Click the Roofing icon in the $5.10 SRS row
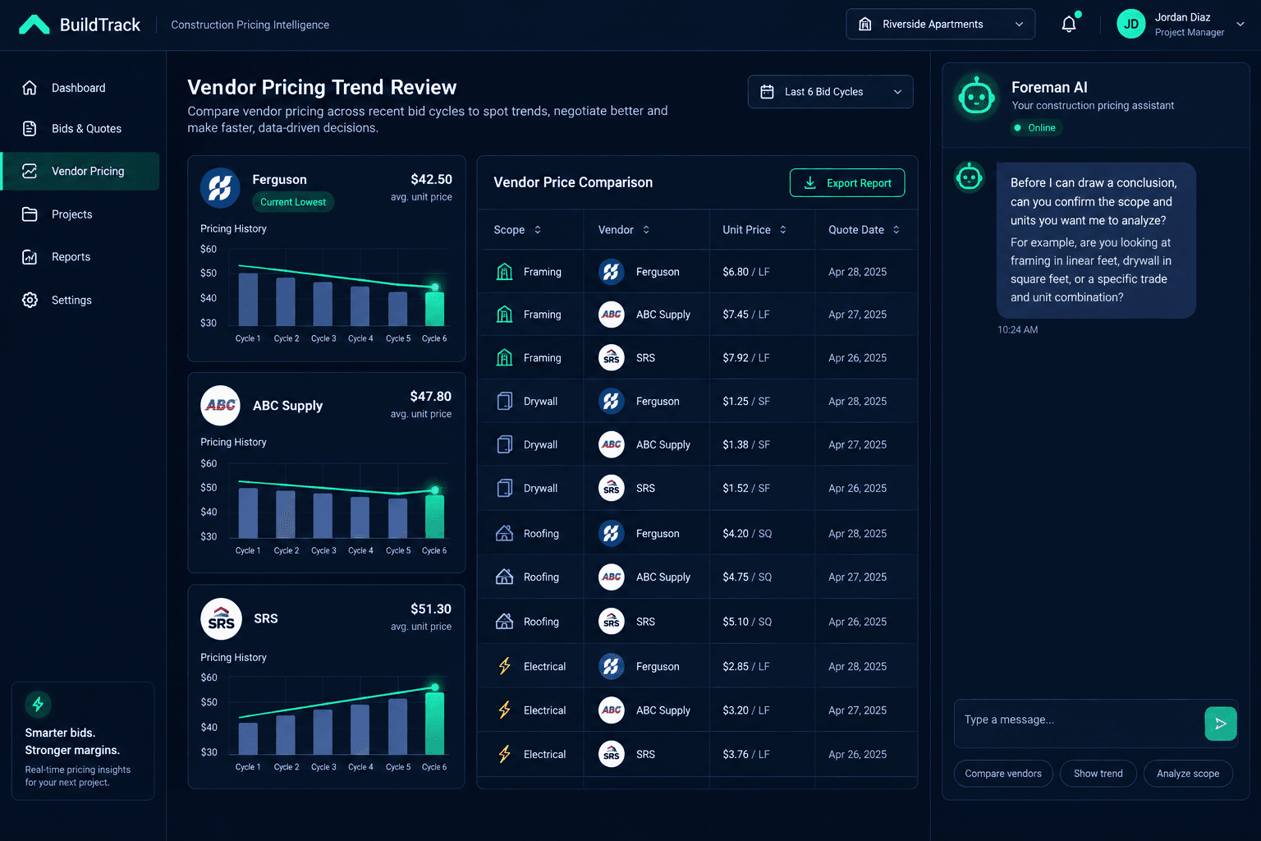 point(505,622)
